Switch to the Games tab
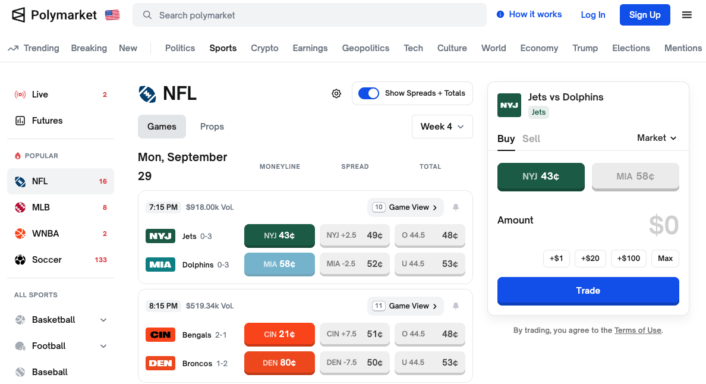This screenshot has height=384, width=706. [x=162, y=127]
